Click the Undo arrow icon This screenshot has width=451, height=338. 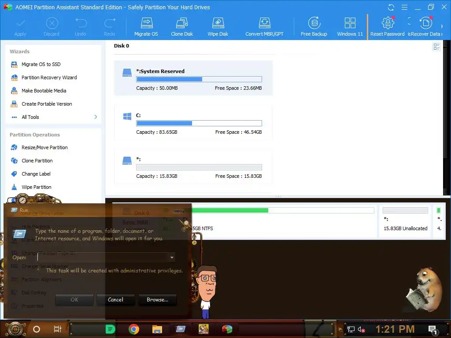coord(81,23)
